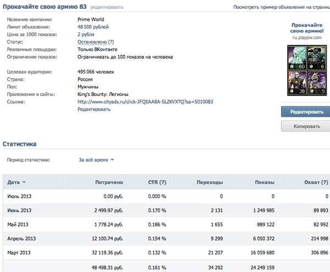The width and height of the screenshot is (330, 272).
Task: Click the total '0.161 %' CTR cell
Action: (x=157, y=268)
